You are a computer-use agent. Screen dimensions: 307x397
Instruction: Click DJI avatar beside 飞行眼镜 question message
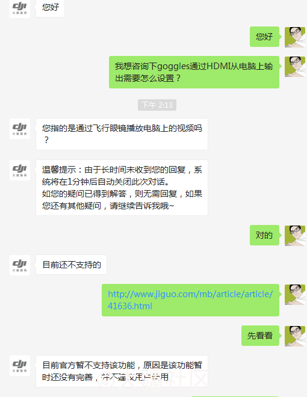click(20, 129)
